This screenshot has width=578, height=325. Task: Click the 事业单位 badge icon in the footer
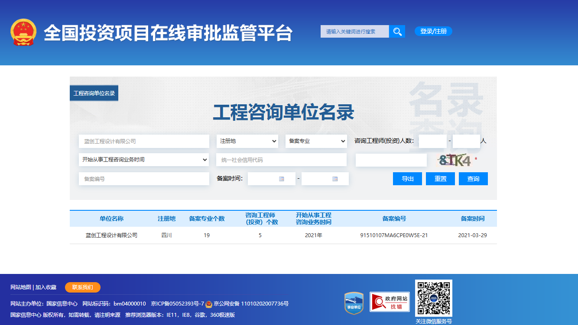click(x=354, y=303)
